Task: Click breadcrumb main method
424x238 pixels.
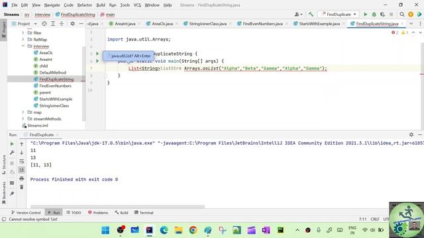Action: pos(107,15)
